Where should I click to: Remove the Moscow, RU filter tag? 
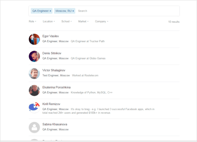(x=73, y=11)
